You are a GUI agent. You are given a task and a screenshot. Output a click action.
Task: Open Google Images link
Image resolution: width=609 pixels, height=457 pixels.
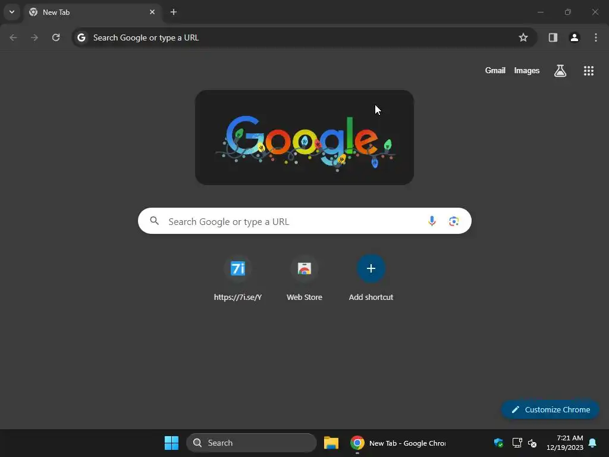click(x=527, y=70)
